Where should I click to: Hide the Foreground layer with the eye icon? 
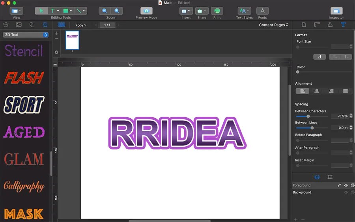tap(346, 185)
